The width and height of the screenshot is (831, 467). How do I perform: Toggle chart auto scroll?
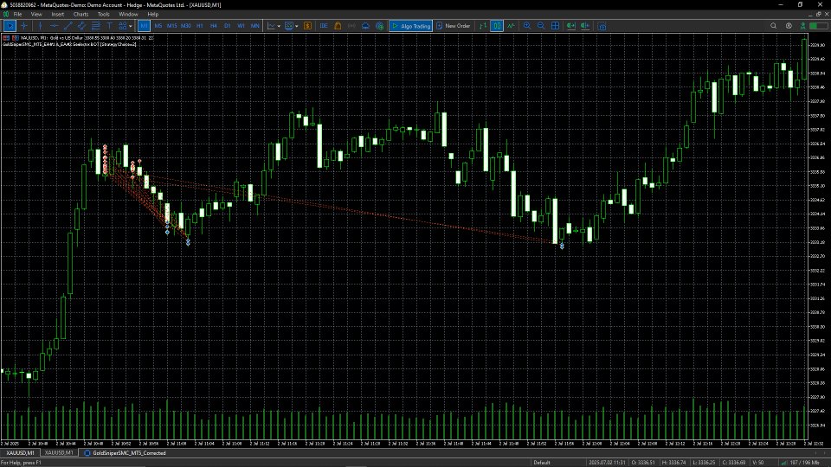570,25
